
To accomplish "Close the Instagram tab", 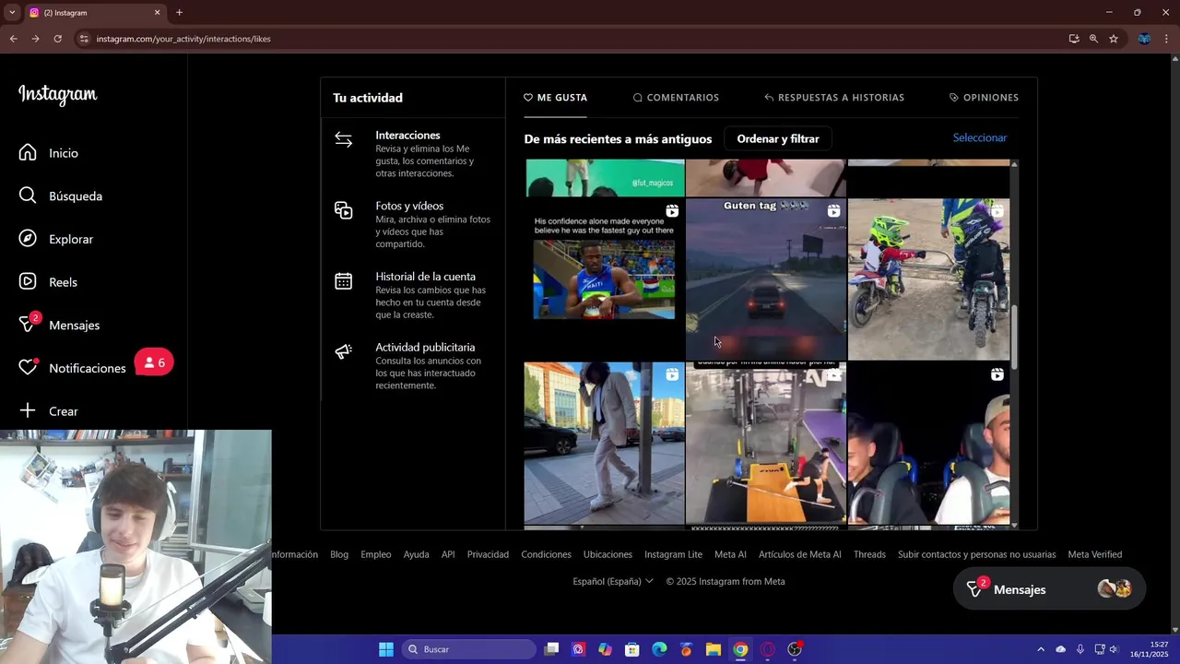I will 157,13.
